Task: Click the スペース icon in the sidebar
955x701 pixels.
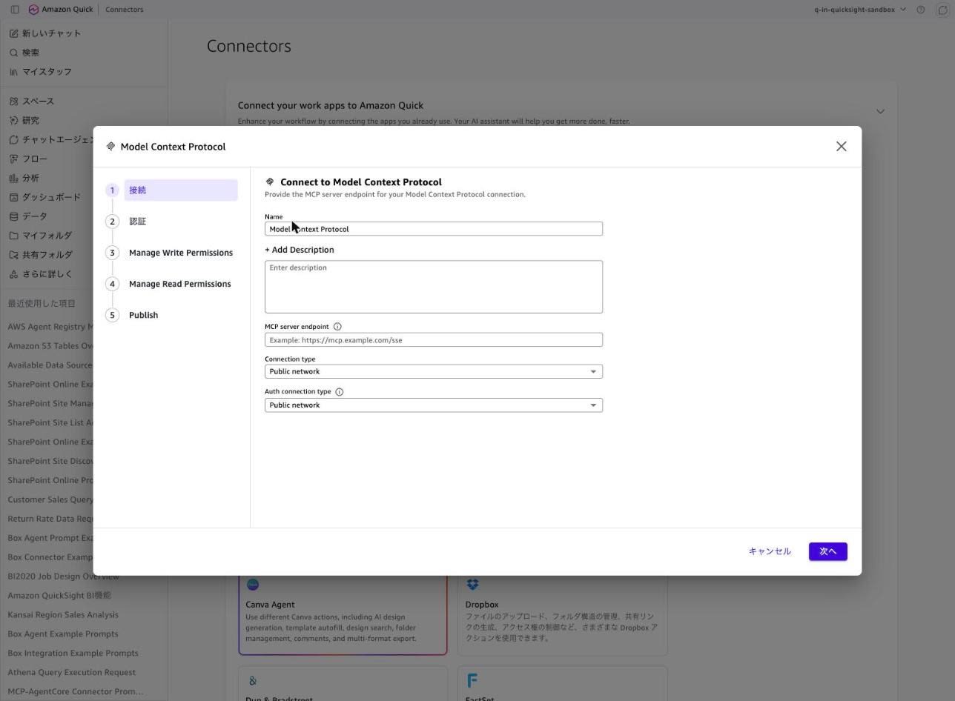Action: [x=13, y=102]
